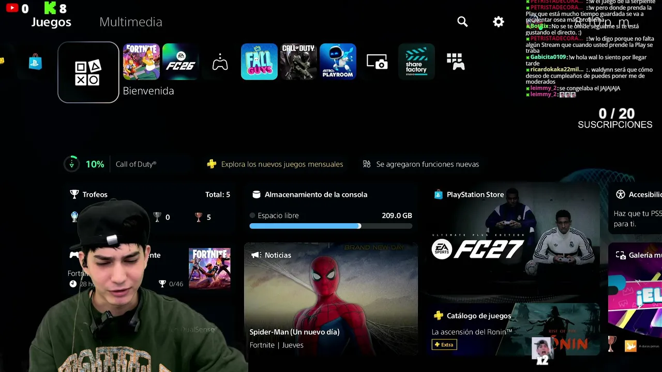Click the console storage cylinder icon

pos(256,194)
